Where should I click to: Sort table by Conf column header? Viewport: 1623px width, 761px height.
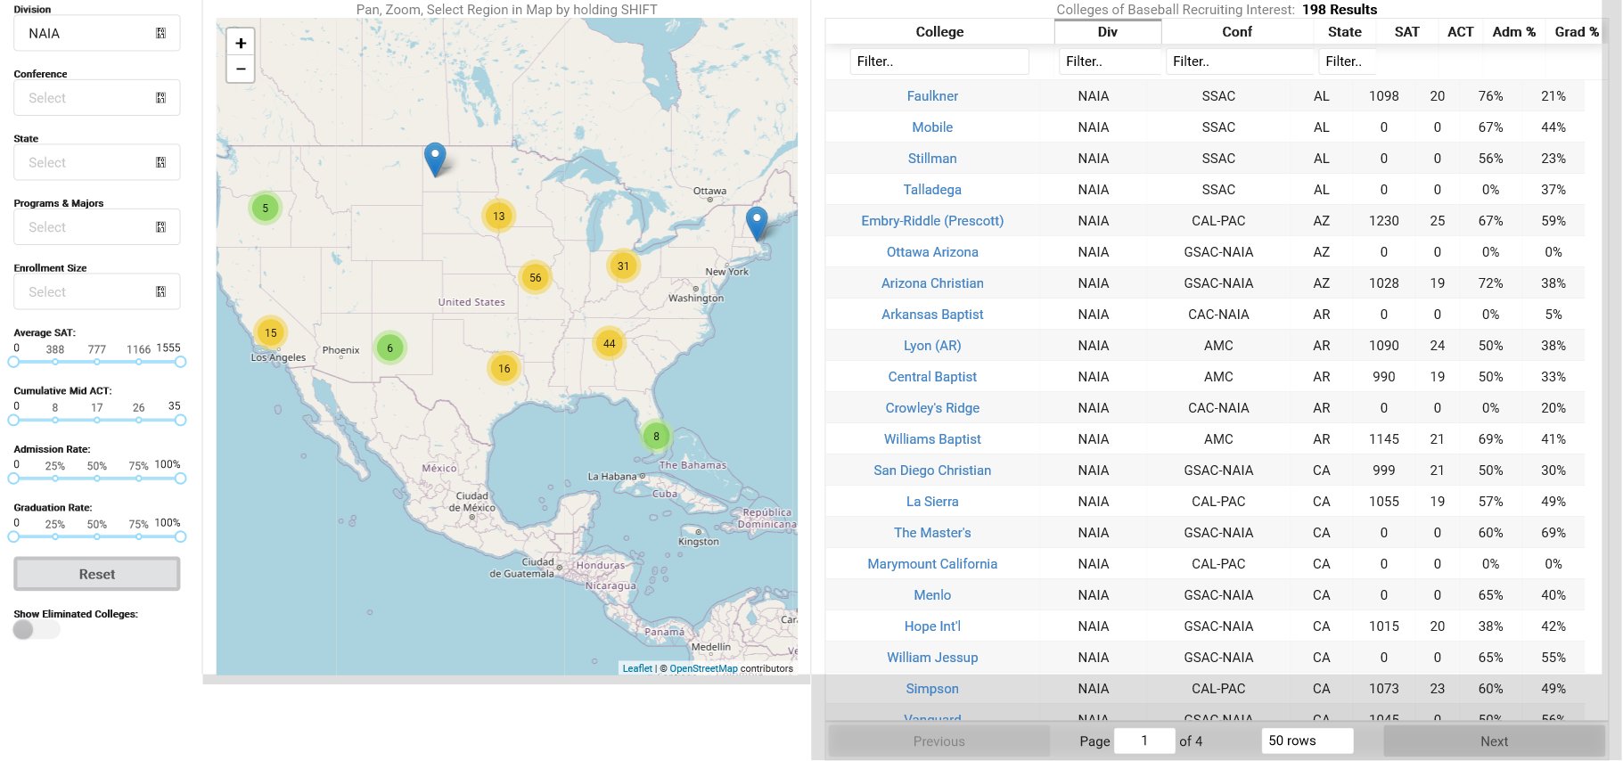coord(1237,32)
